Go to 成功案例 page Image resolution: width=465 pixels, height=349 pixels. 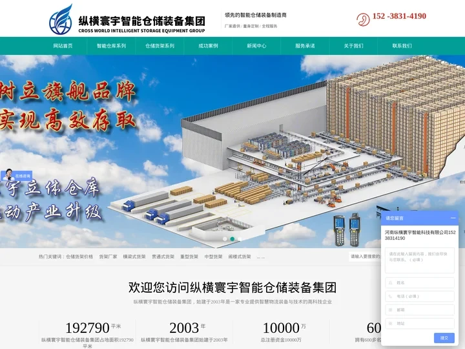point(208,46)
